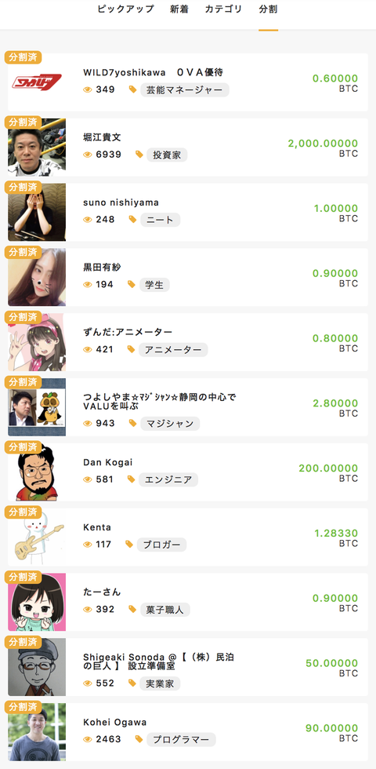Image resolution: width=376 pixels, height=769 pixels.
Task: Click the tag icon beside マジシャン
Action: coord(132,423)
